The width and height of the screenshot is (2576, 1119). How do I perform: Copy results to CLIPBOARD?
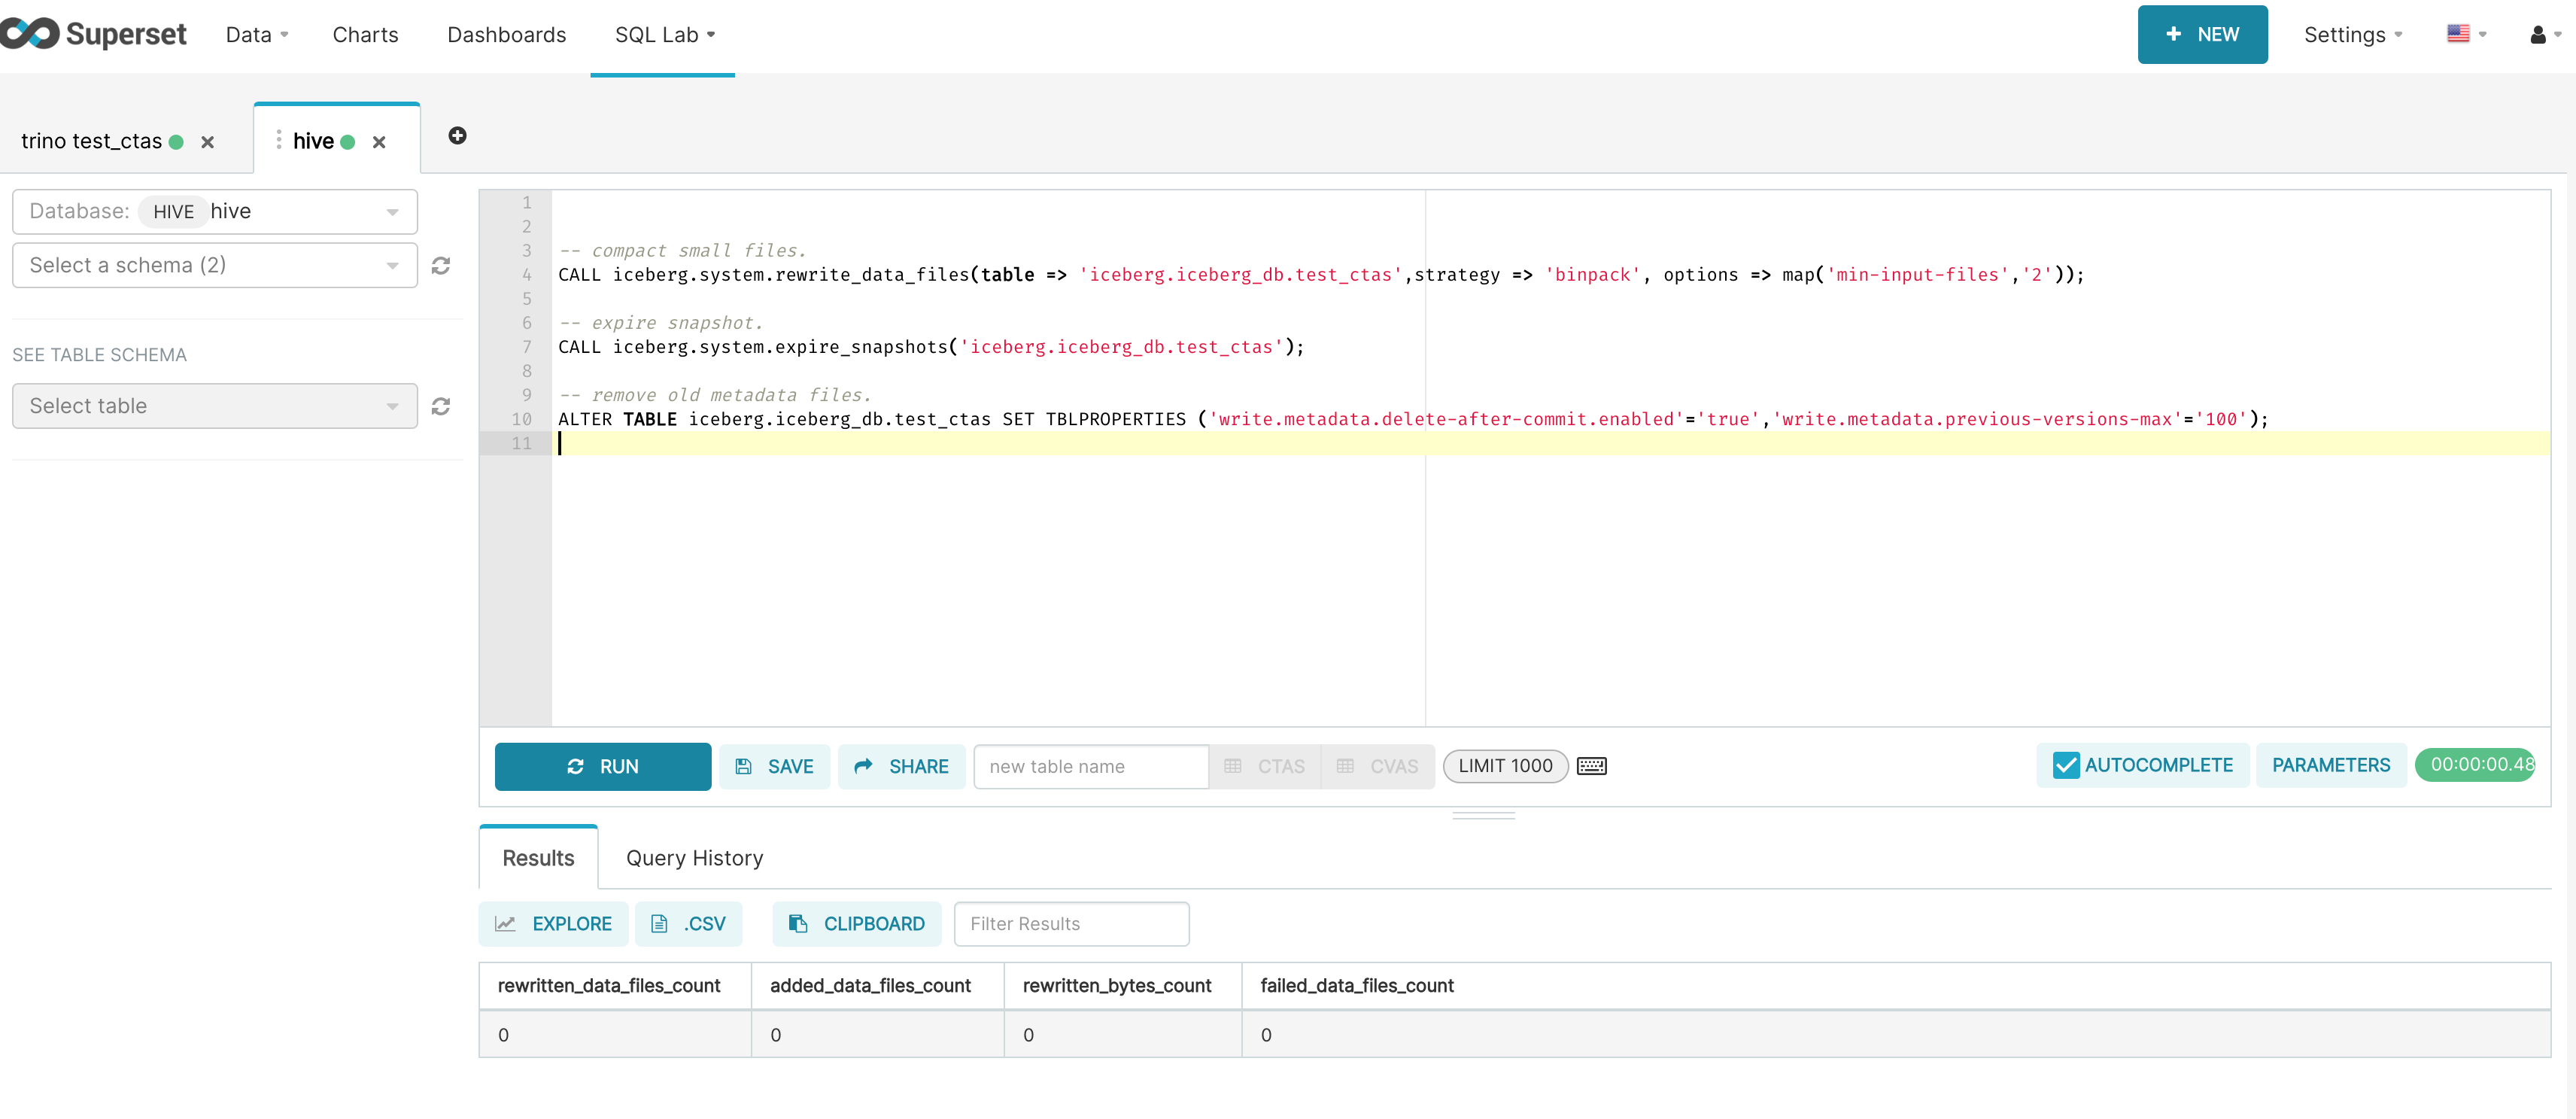pyautogui.click(x=857, y=924)
